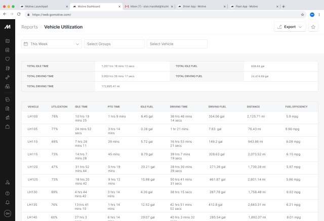Open the This Week date range dropdown

(51, 44)
